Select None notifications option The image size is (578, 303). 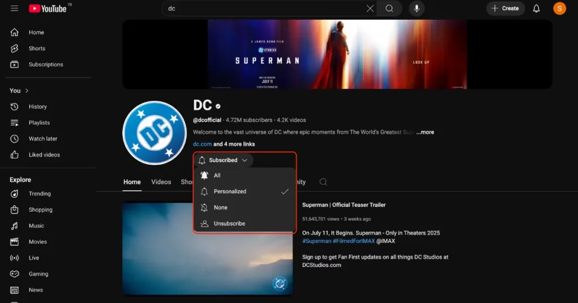click(x=244, y=207)
